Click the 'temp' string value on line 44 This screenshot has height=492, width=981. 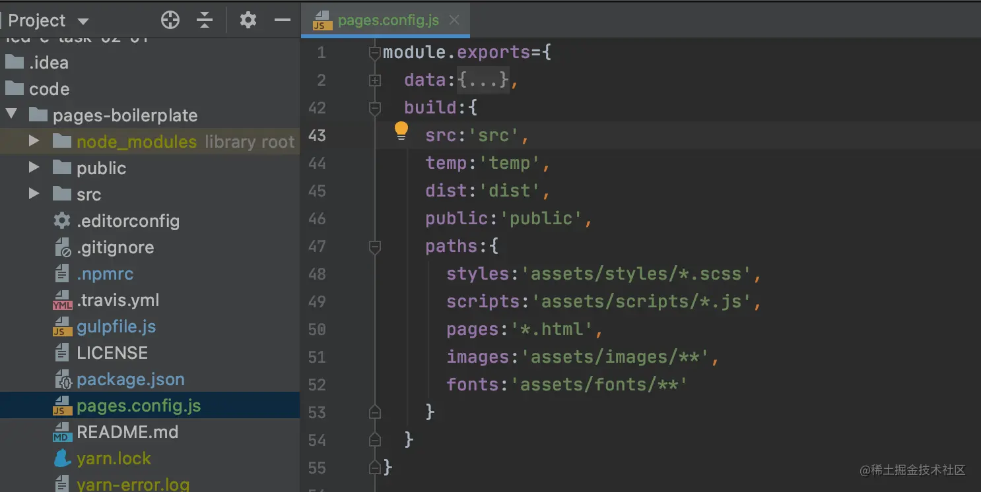point(510,163)
